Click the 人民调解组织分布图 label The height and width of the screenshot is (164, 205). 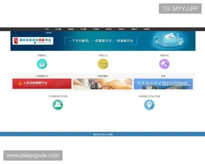[x=58, y=96]
